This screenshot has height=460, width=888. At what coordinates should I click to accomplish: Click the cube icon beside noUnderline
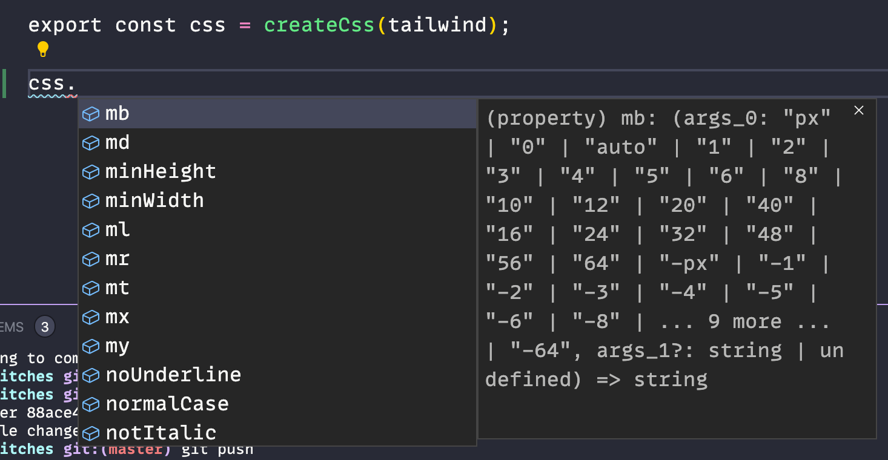coord(90,375)
